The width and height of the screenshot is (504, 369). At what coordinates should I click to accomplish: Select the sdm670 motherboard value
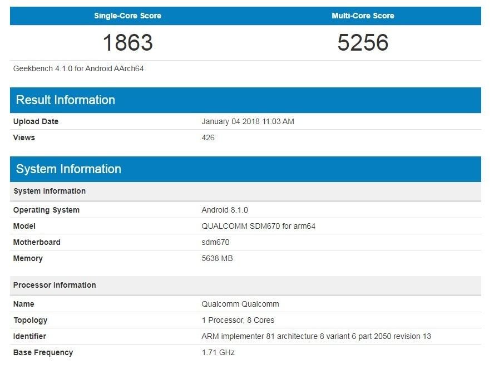point(215,242)
